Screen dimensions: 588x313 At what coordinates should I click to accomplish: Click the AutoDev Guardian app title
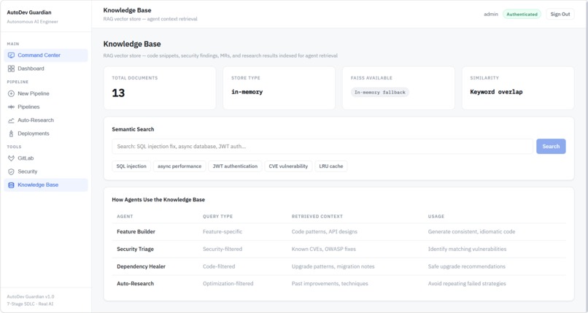point(29,12)
